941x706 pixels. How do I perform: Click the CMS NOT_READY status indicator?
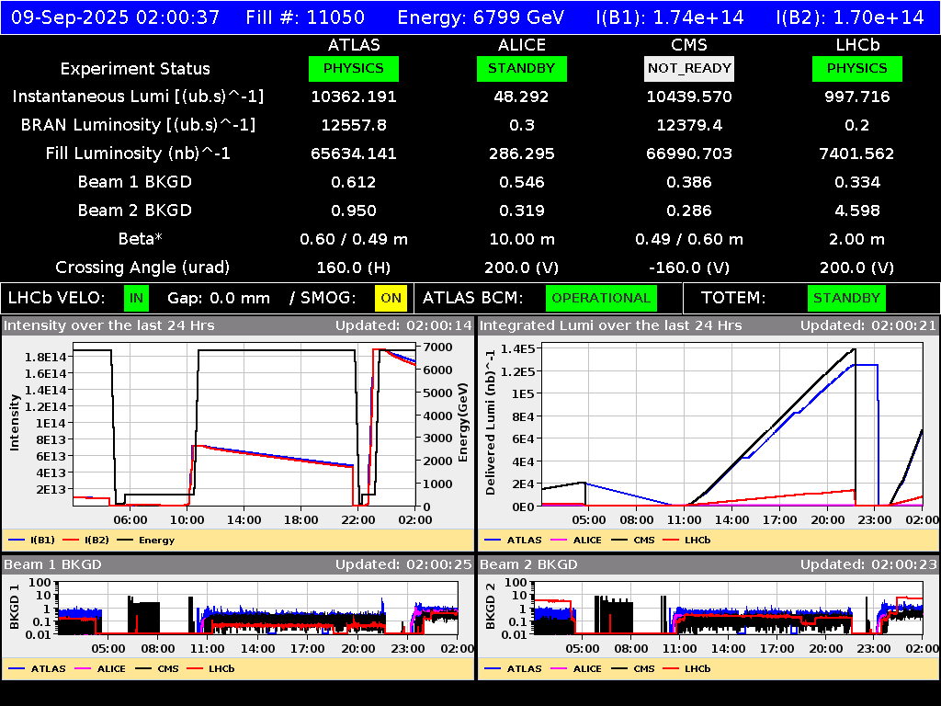tap(689, 68)
